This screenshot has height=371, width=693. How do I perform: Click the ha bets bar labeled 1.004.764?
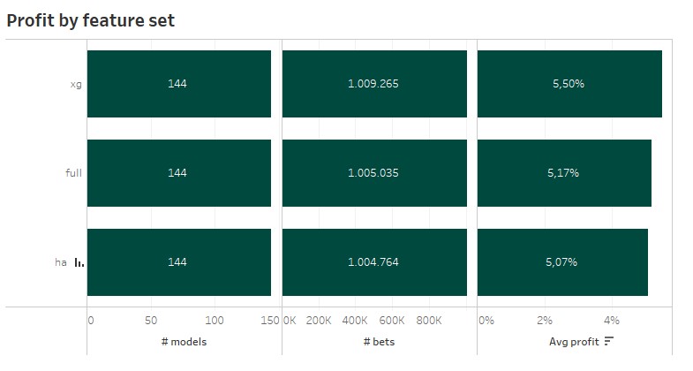[x=373, y=262]
